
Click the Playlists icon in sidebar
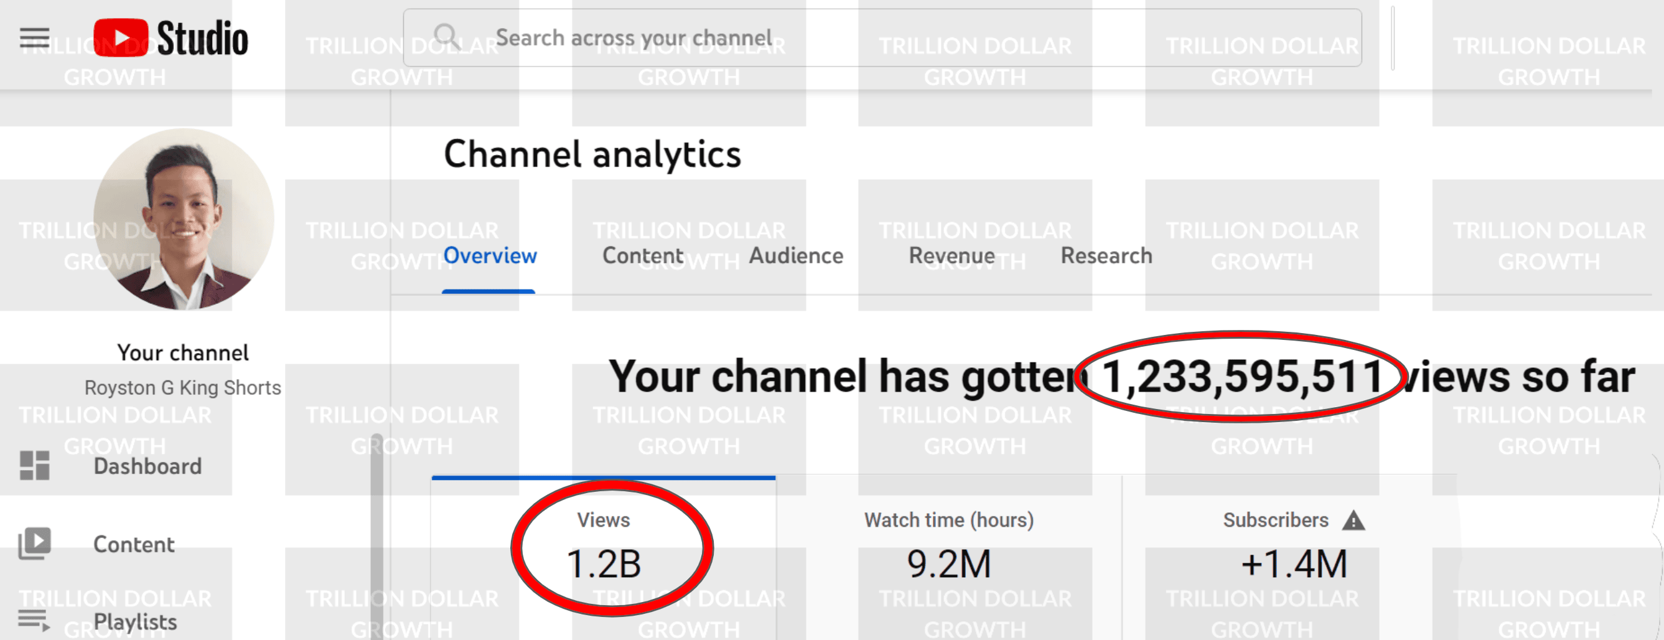click(34, 621)
